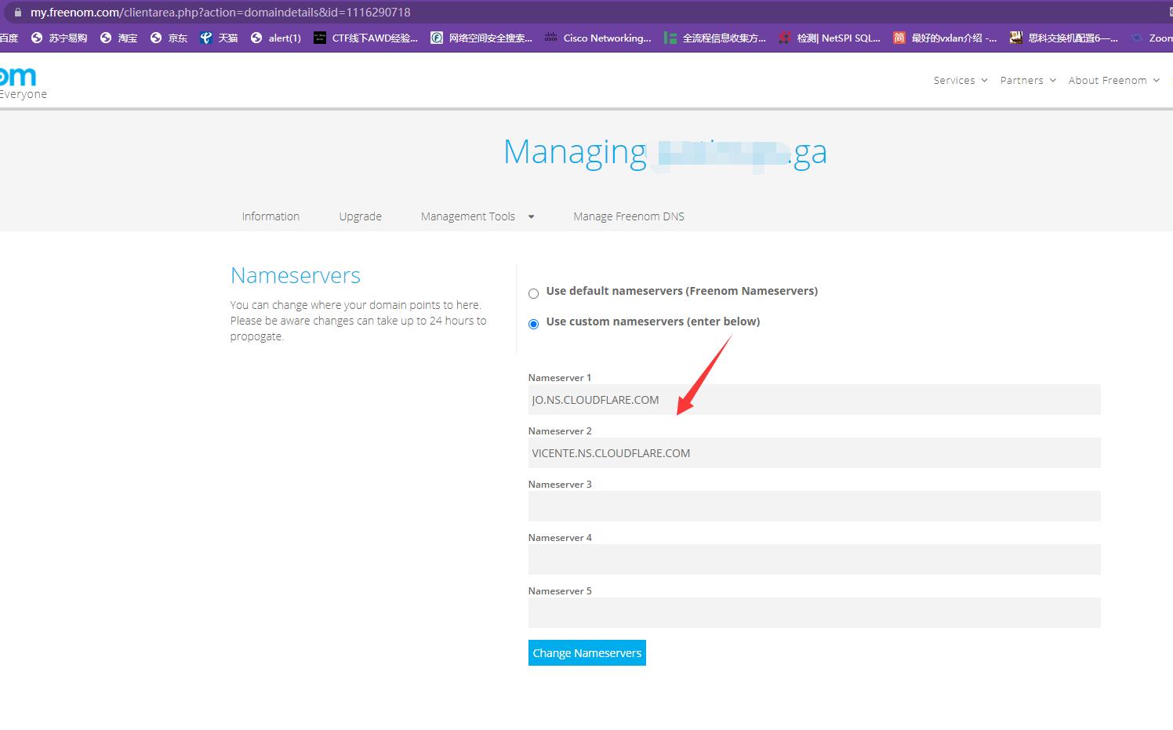Click the lock icon in the address bar

pyautogui.click(x=18, y=13)
